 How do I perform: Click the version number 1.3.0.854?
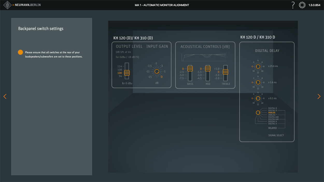[314, 5]
